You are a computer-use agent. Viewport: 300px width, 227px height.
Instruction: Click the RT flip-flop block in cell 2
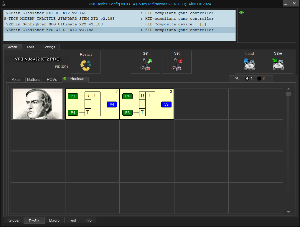click(93, 104)
